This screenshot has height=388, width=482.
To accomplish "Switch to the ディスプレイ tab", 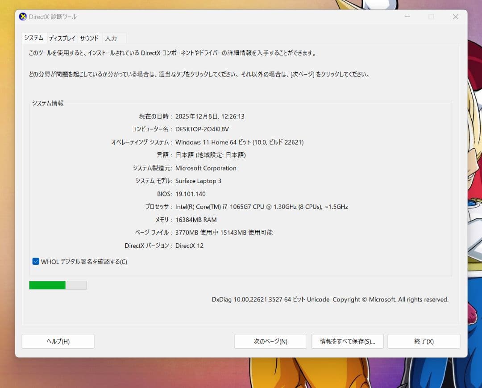I will pos(62,38).
